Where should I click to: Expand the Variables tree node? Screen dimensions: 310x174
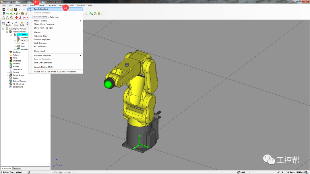(15, 49)
